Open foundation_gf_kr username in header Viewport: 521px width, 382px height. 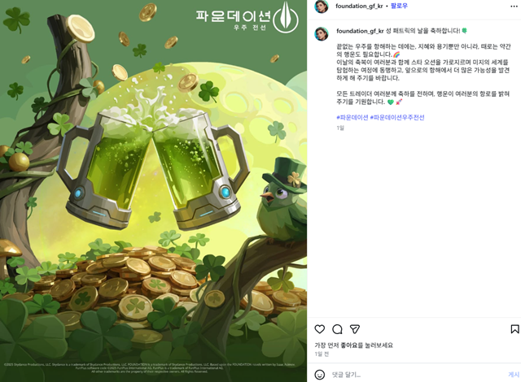coord(359,6)
